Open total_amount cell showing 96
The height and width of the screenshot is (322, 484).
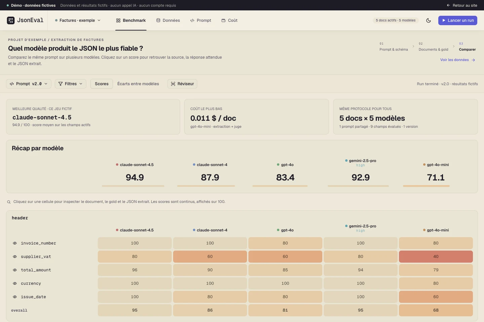point(135,270)
